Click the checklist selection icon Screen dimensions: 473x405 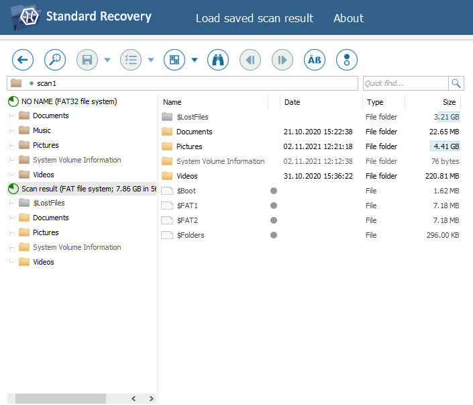[131, 60]
